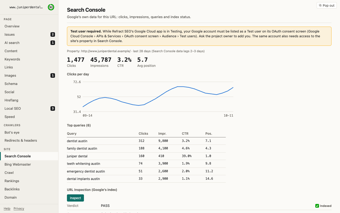Click the Pos. column header
The image size is (340, 213).
[x=209, y=133]
